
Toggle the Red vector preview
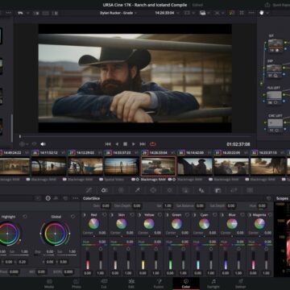84,215
